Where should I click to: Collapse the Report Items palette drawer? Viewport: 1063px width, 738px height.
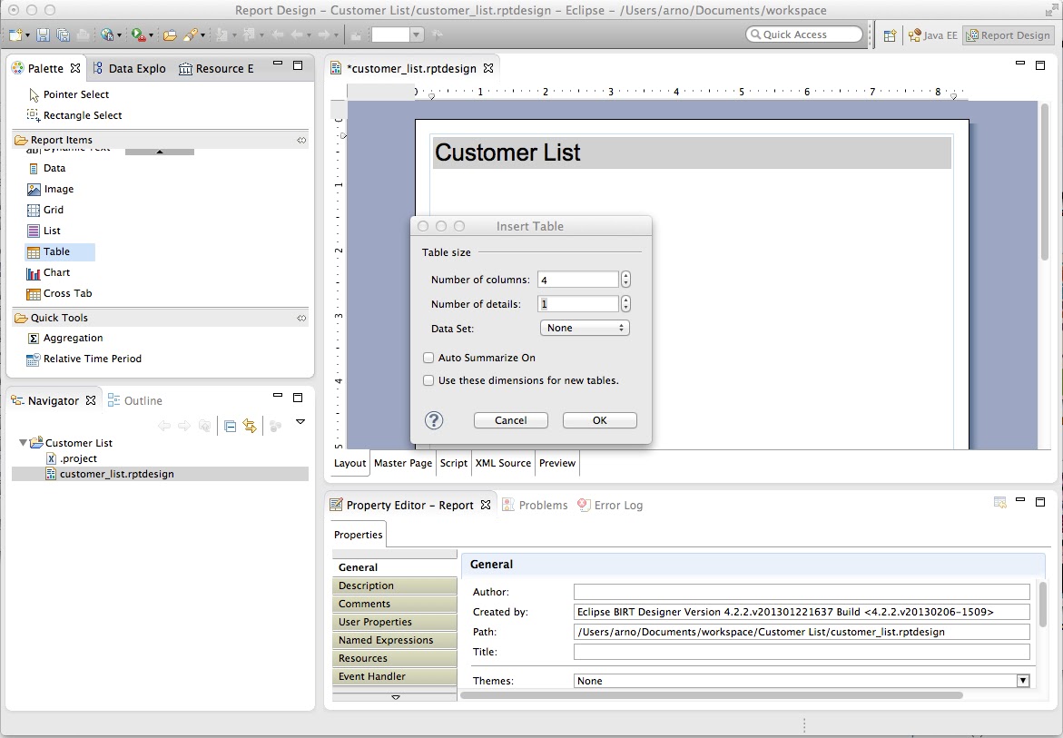coord(161,140)
